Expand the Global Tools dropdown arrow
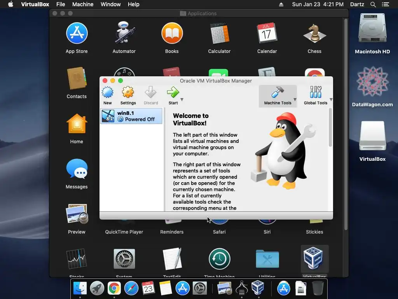398x299 pixels. tap(331, 100)
